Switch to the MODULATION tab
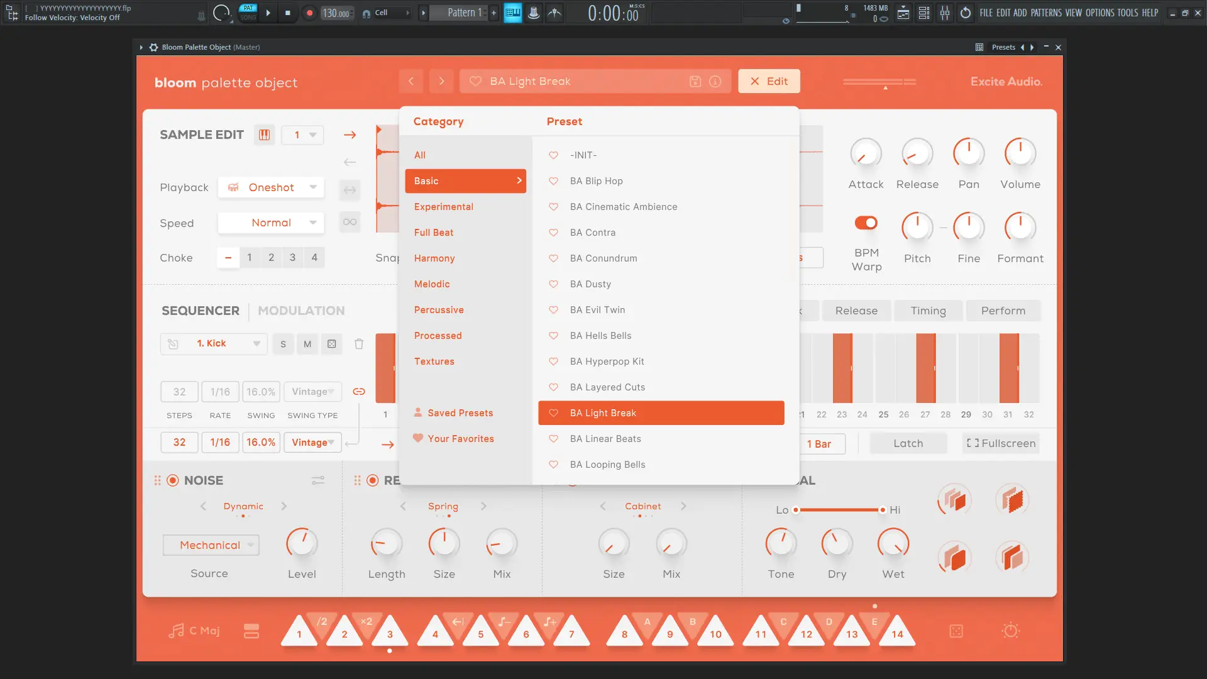 tap(301, 310)
